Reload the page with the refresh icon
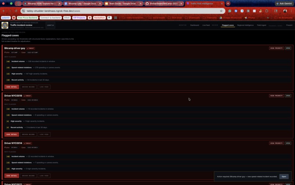 [16, 11]
